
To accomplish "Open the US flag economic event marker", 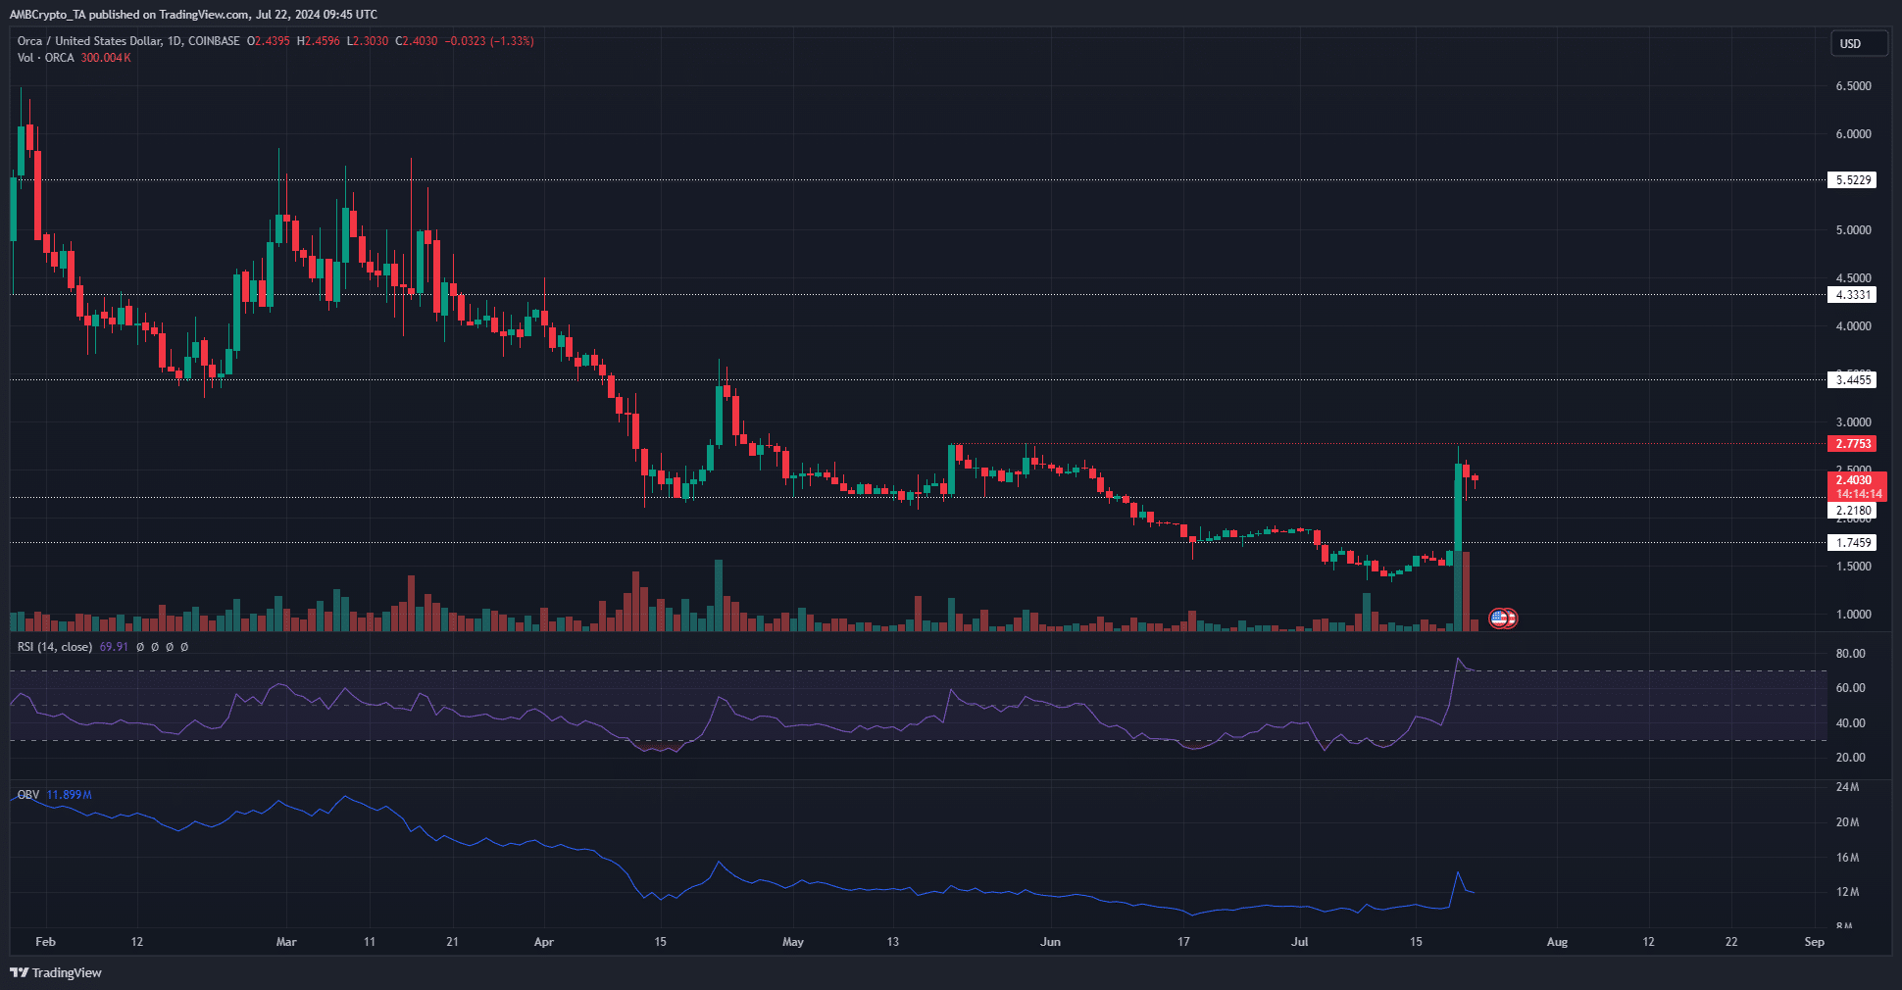I will click(x=1498, y=618).
